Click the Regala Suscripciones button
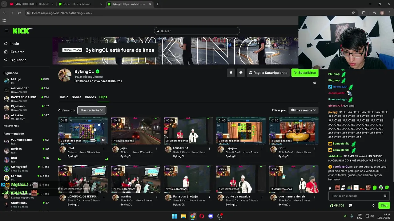 point(268,73)
